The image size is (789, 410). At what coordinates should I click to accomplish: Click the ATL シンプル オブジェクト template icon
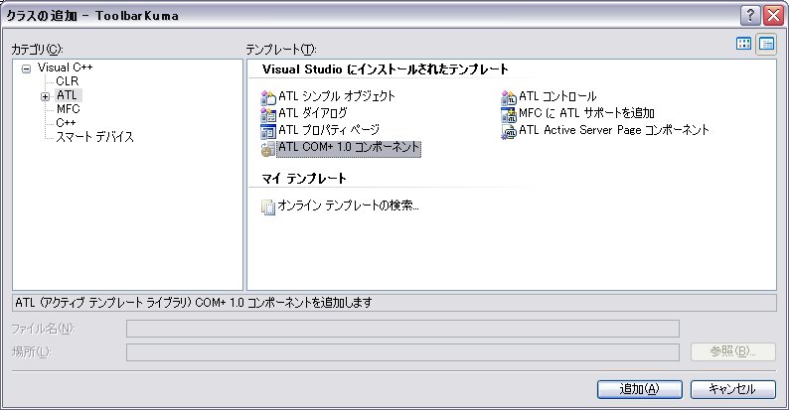[268, 97]
